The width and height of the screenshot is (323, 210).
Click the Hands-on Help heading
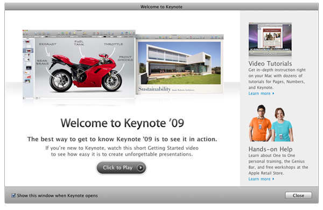click(270, 149)
